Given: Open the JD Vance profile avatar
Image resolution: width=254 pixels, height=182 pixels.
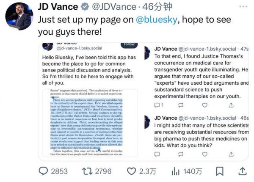Looking at the screenshot, I should tap(19, 16).
